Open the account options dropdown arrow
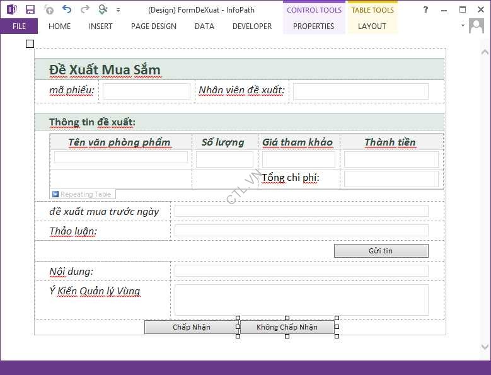491x375 pixels. (463, 26)
